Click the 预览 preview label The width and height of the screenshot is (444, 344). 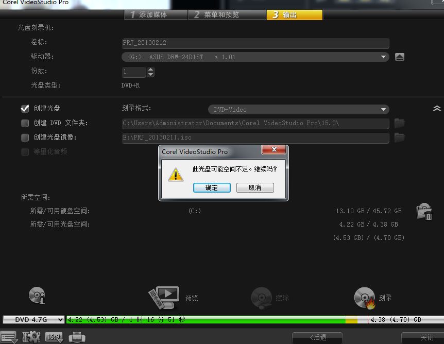click(192, 298)
